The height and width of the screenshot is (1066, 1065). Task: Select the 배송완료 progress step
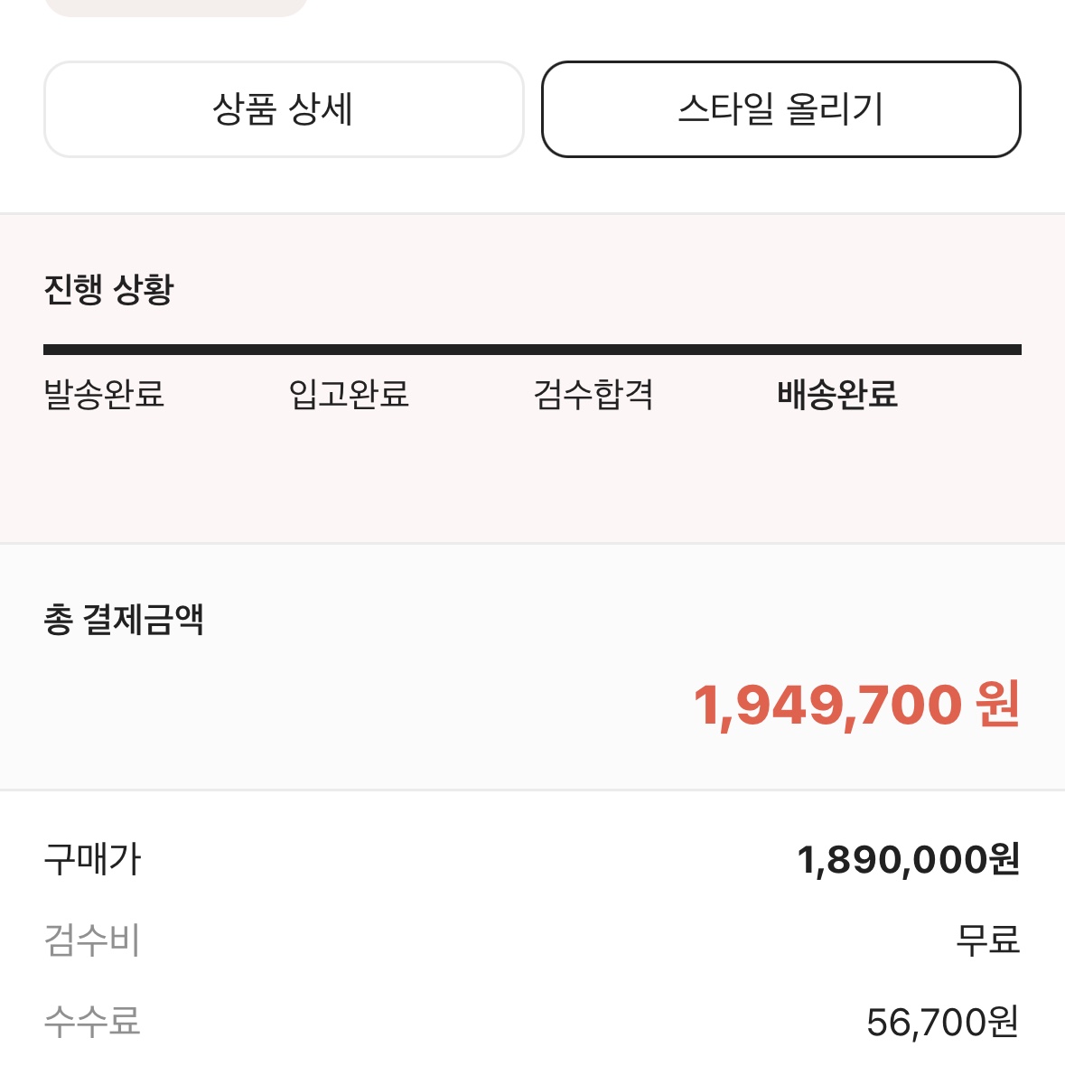click(837, 394)
